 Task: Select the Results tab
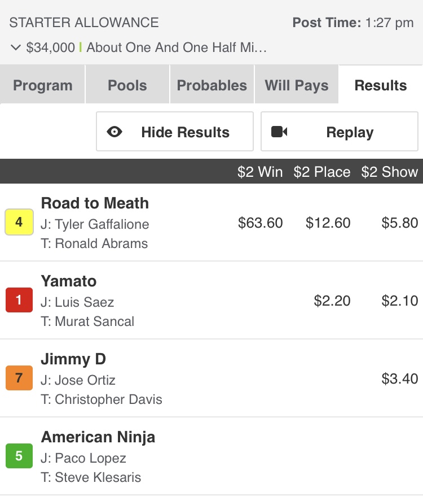pyautogui.click(x=381, y=85)
